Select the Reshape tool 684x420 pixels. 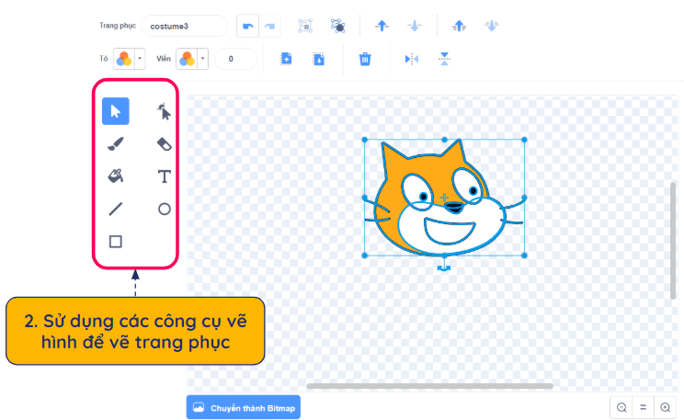pos(164,111)
